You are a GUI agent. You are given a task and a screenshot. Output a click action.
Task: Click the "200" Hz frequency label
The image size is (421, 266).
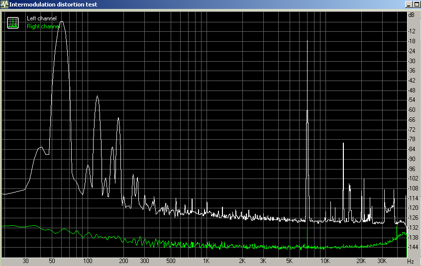click(x=123, y=261)
